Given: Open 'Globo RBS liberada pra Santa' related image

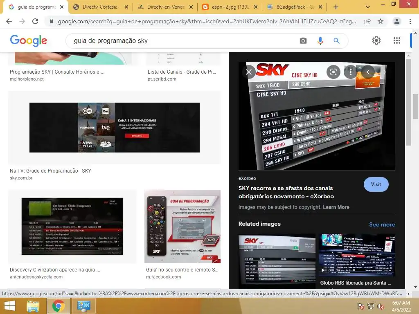Looking at the screenshot, I should [356, 283].
